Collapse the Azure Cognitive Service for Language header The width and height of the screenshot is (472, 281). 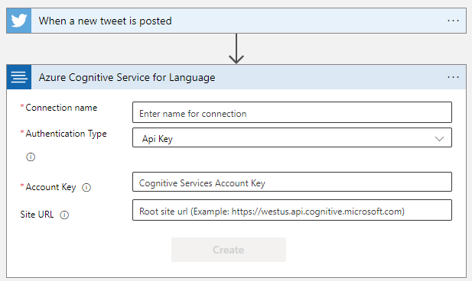236,77
